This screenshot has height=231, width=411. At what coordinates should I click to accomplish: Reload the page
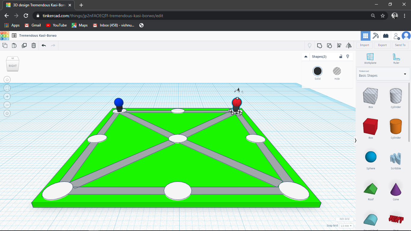coord(26,16)
